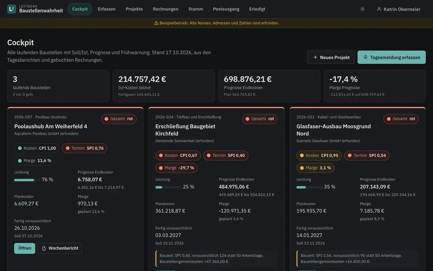Viewport: 433px width, 271px height.
Task: Click the red status dot on Poolaushub's Gesamt rot badge
Action: 106,119
